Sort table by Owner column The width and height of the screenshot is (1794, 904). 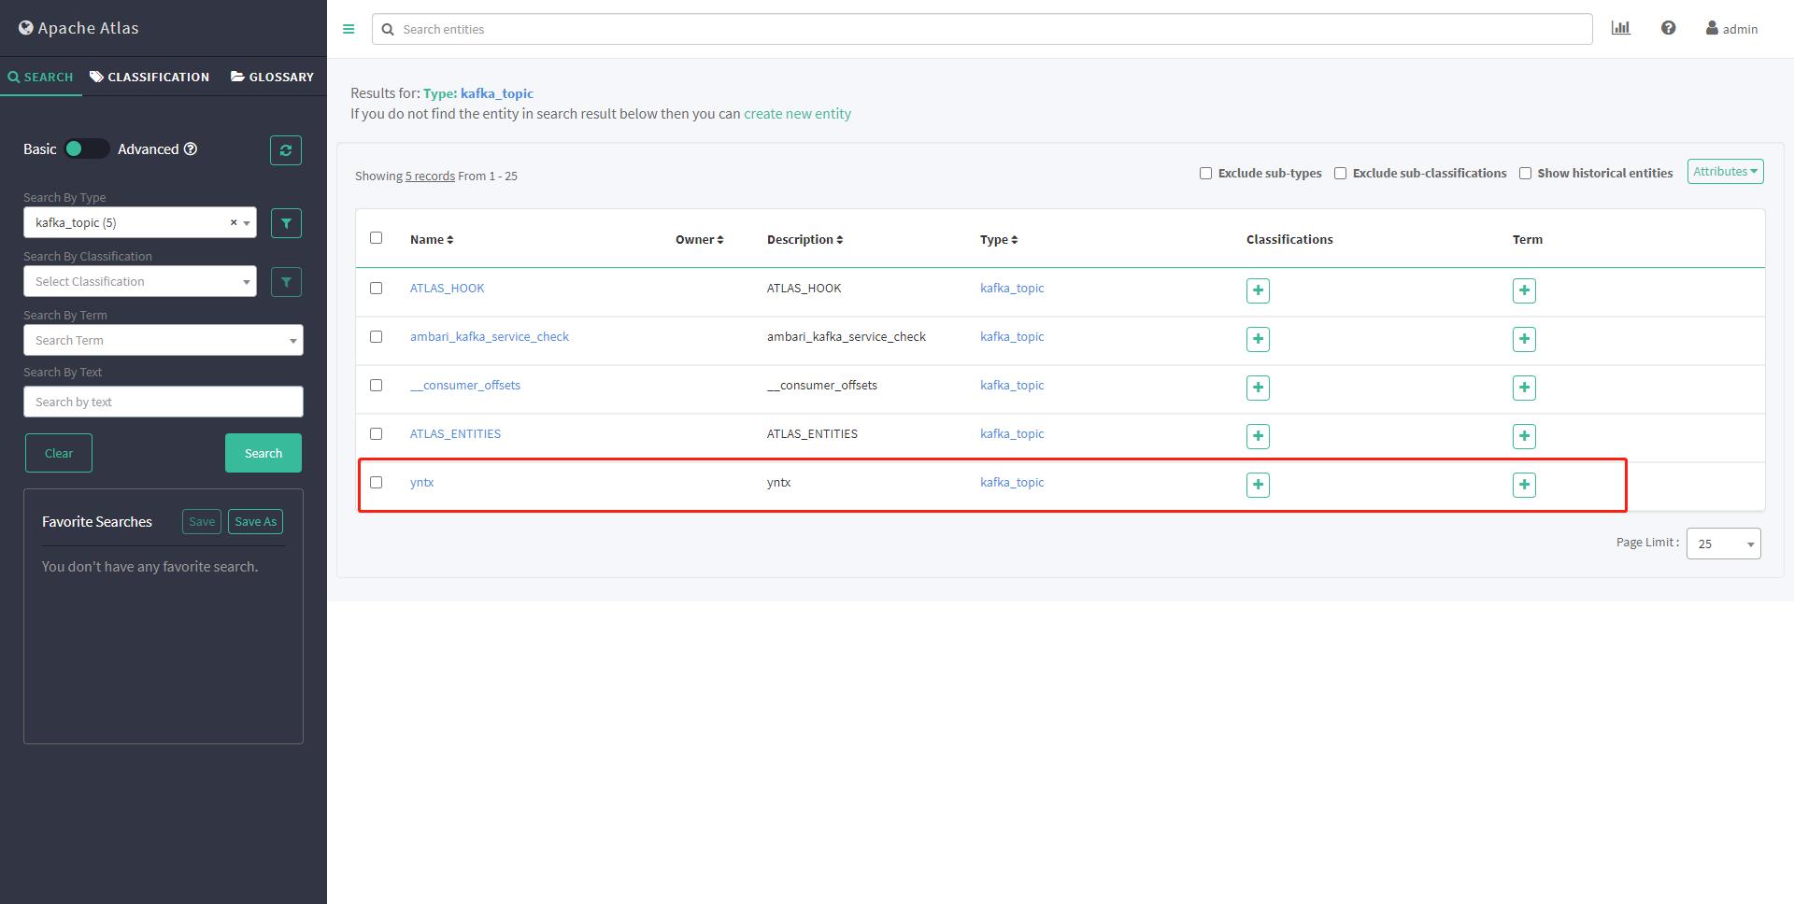(700, 239)
